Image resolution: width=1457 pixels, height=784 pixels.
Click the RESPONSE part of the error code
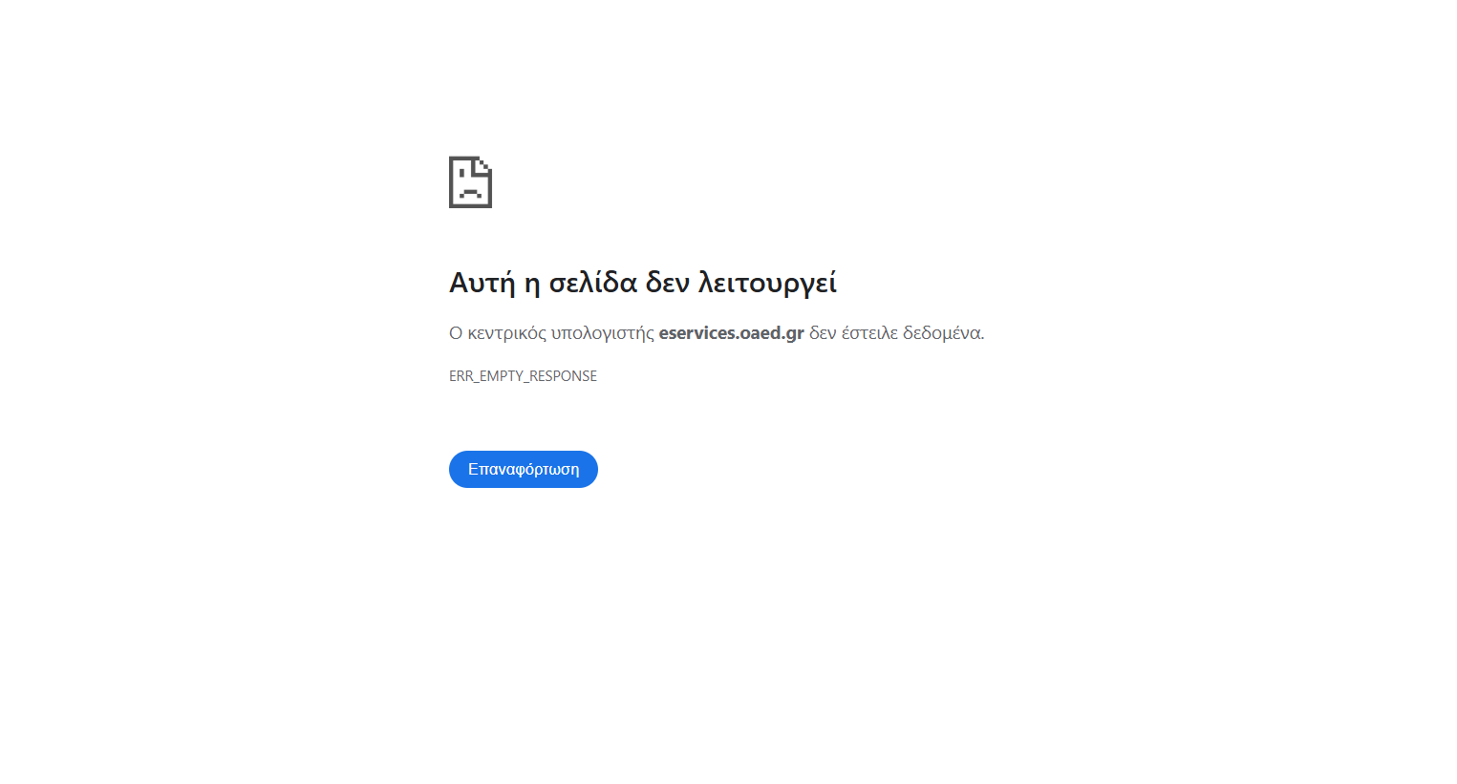pyautogui.click(x=563, y=376)
